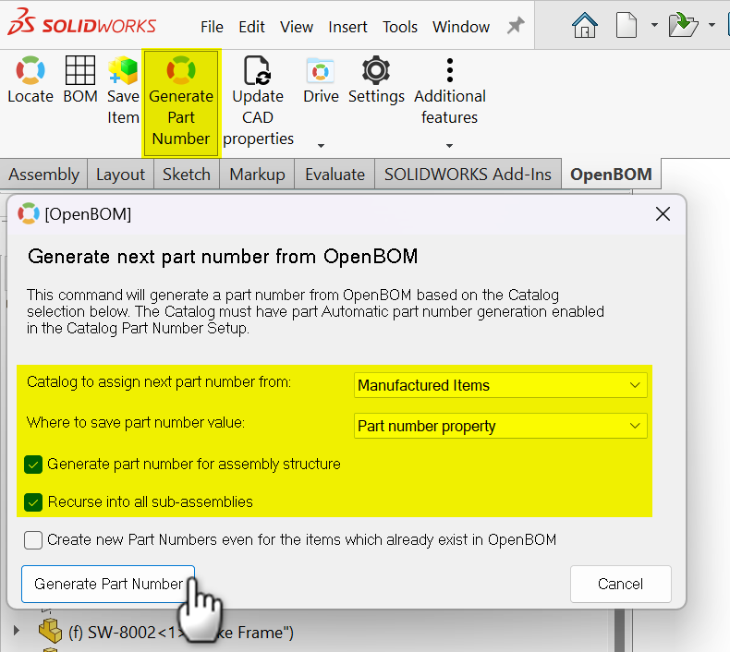Viewport: 730px width, 652px height.
Task: Open the Tools menu
Action: click(x=400, y=27)
